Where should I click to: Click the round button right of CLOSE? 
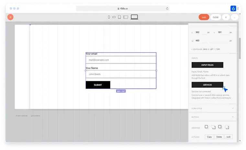[226, 17]
